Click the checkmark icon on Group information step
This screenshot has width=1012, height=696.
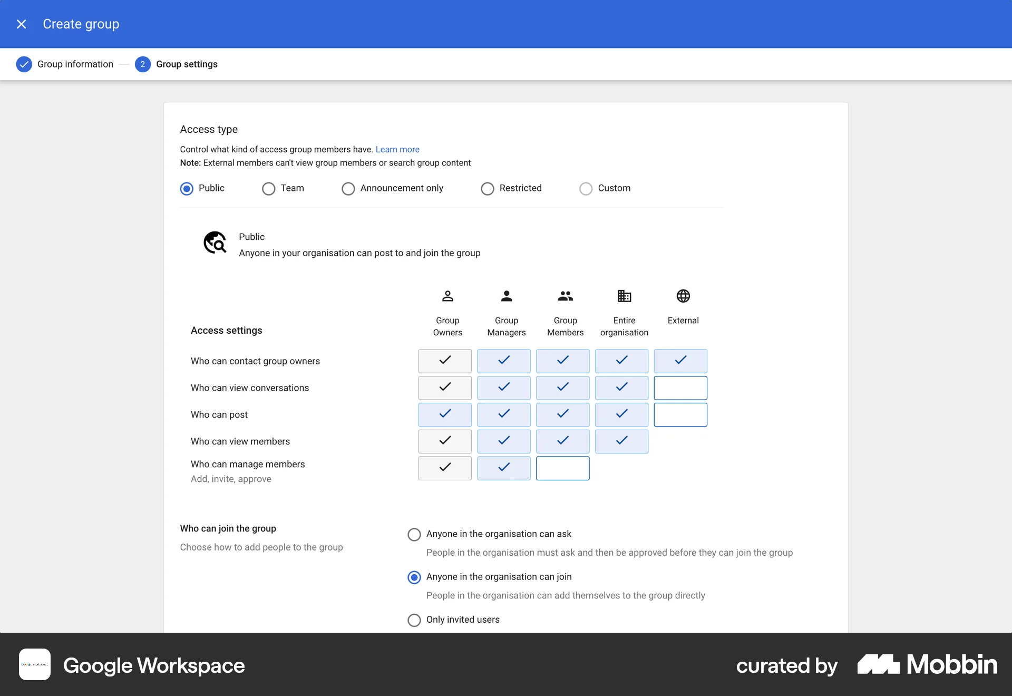click(24, 64)
